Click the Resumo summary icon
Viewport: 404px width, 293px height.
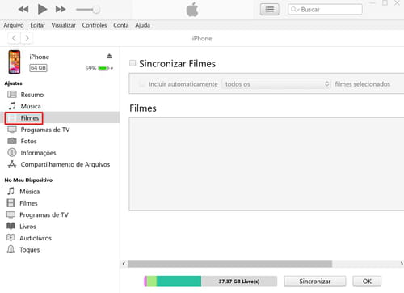12,94
